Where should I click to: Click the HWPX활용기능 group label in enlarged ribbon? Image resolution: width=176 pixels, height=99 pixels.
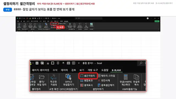click(130, 89)
